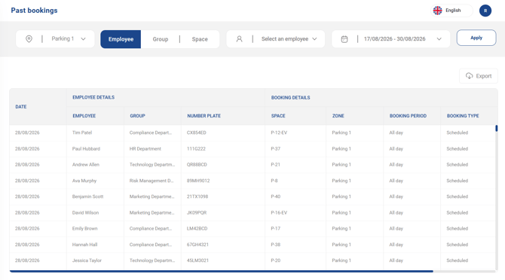Image resolution: width=505 pixels, height=280 pixels.
Task: Expand the date range dropdown chevron
Action: 439,39
